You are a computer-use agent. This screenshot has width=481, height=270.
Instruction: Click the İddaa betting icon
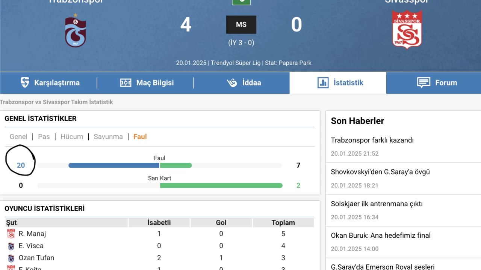pos(232,82)
